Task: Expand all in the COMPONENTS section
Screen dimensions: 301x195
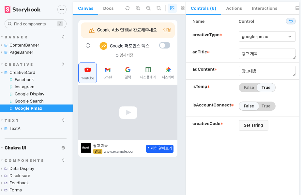Action: pyautogui.click(x=63, y=160)
